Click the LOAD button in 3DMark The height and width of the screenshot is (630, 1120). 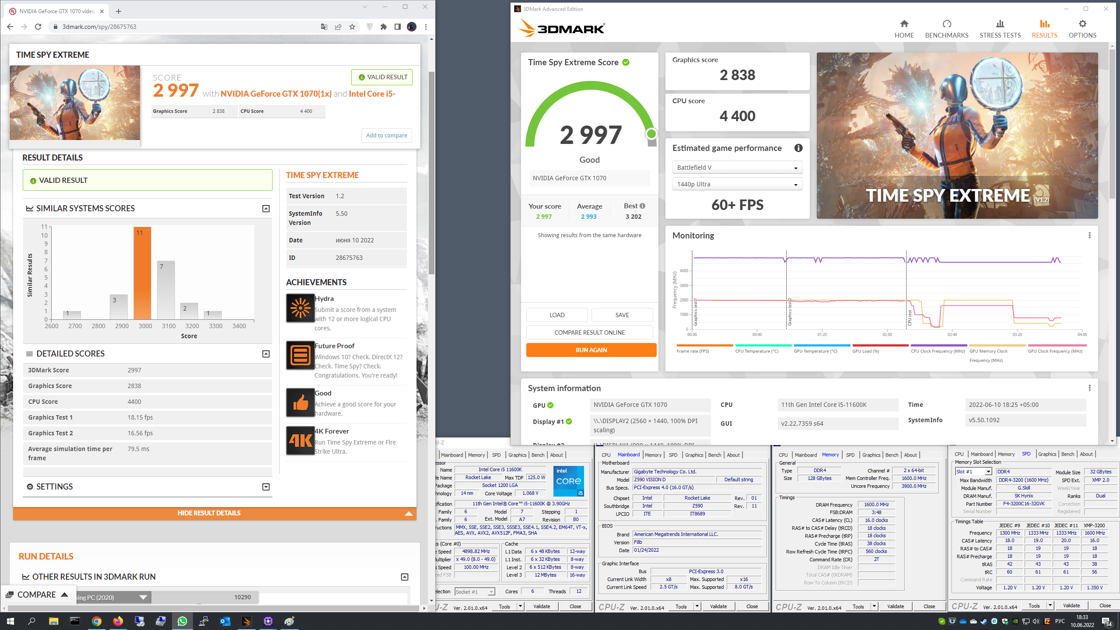point(557,315)
